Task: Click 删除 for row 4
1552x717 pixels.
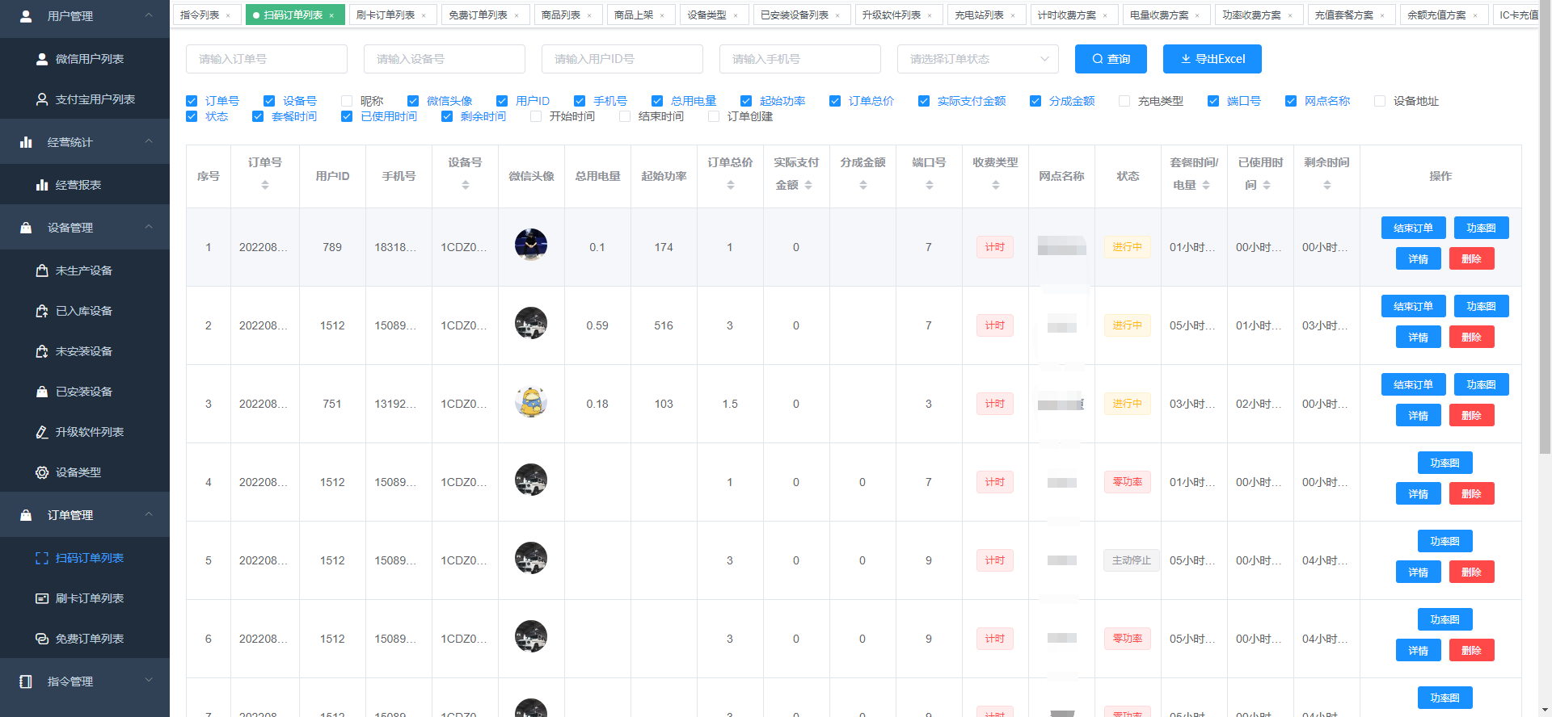Action: (1471, 493)
